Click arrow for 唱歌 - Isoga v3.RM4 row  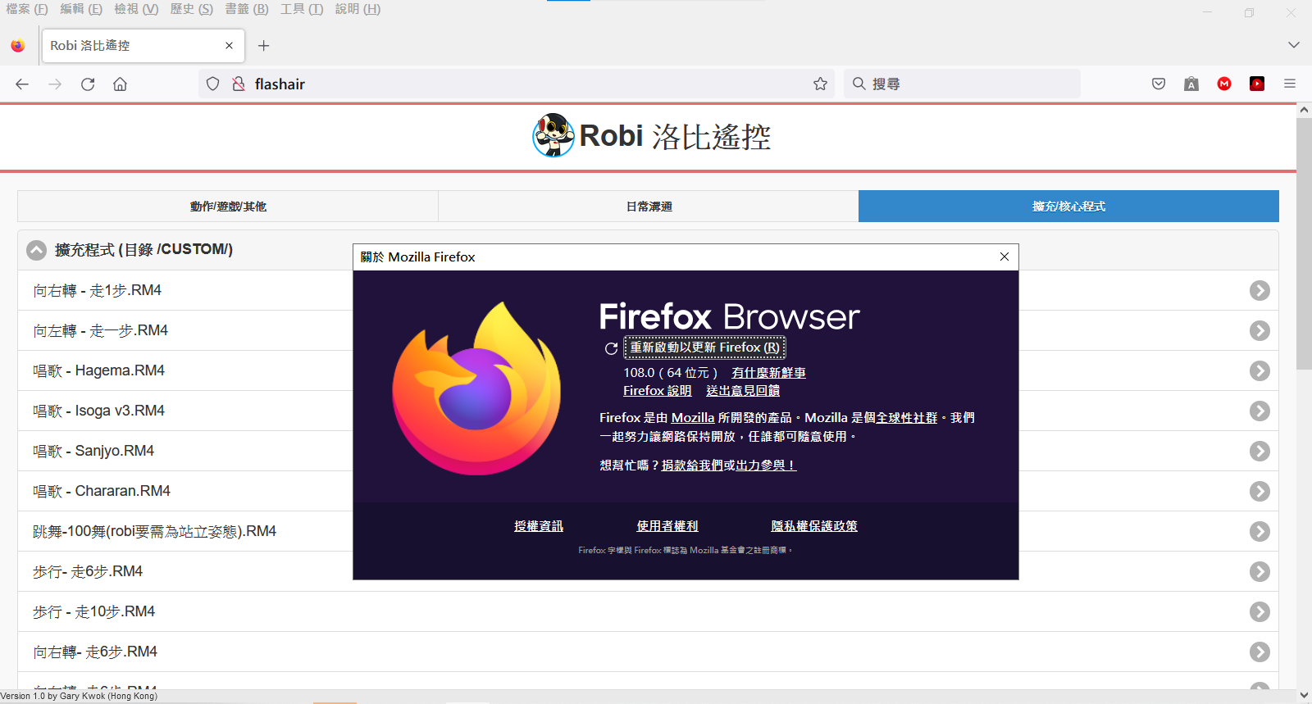click(1260, 411)
